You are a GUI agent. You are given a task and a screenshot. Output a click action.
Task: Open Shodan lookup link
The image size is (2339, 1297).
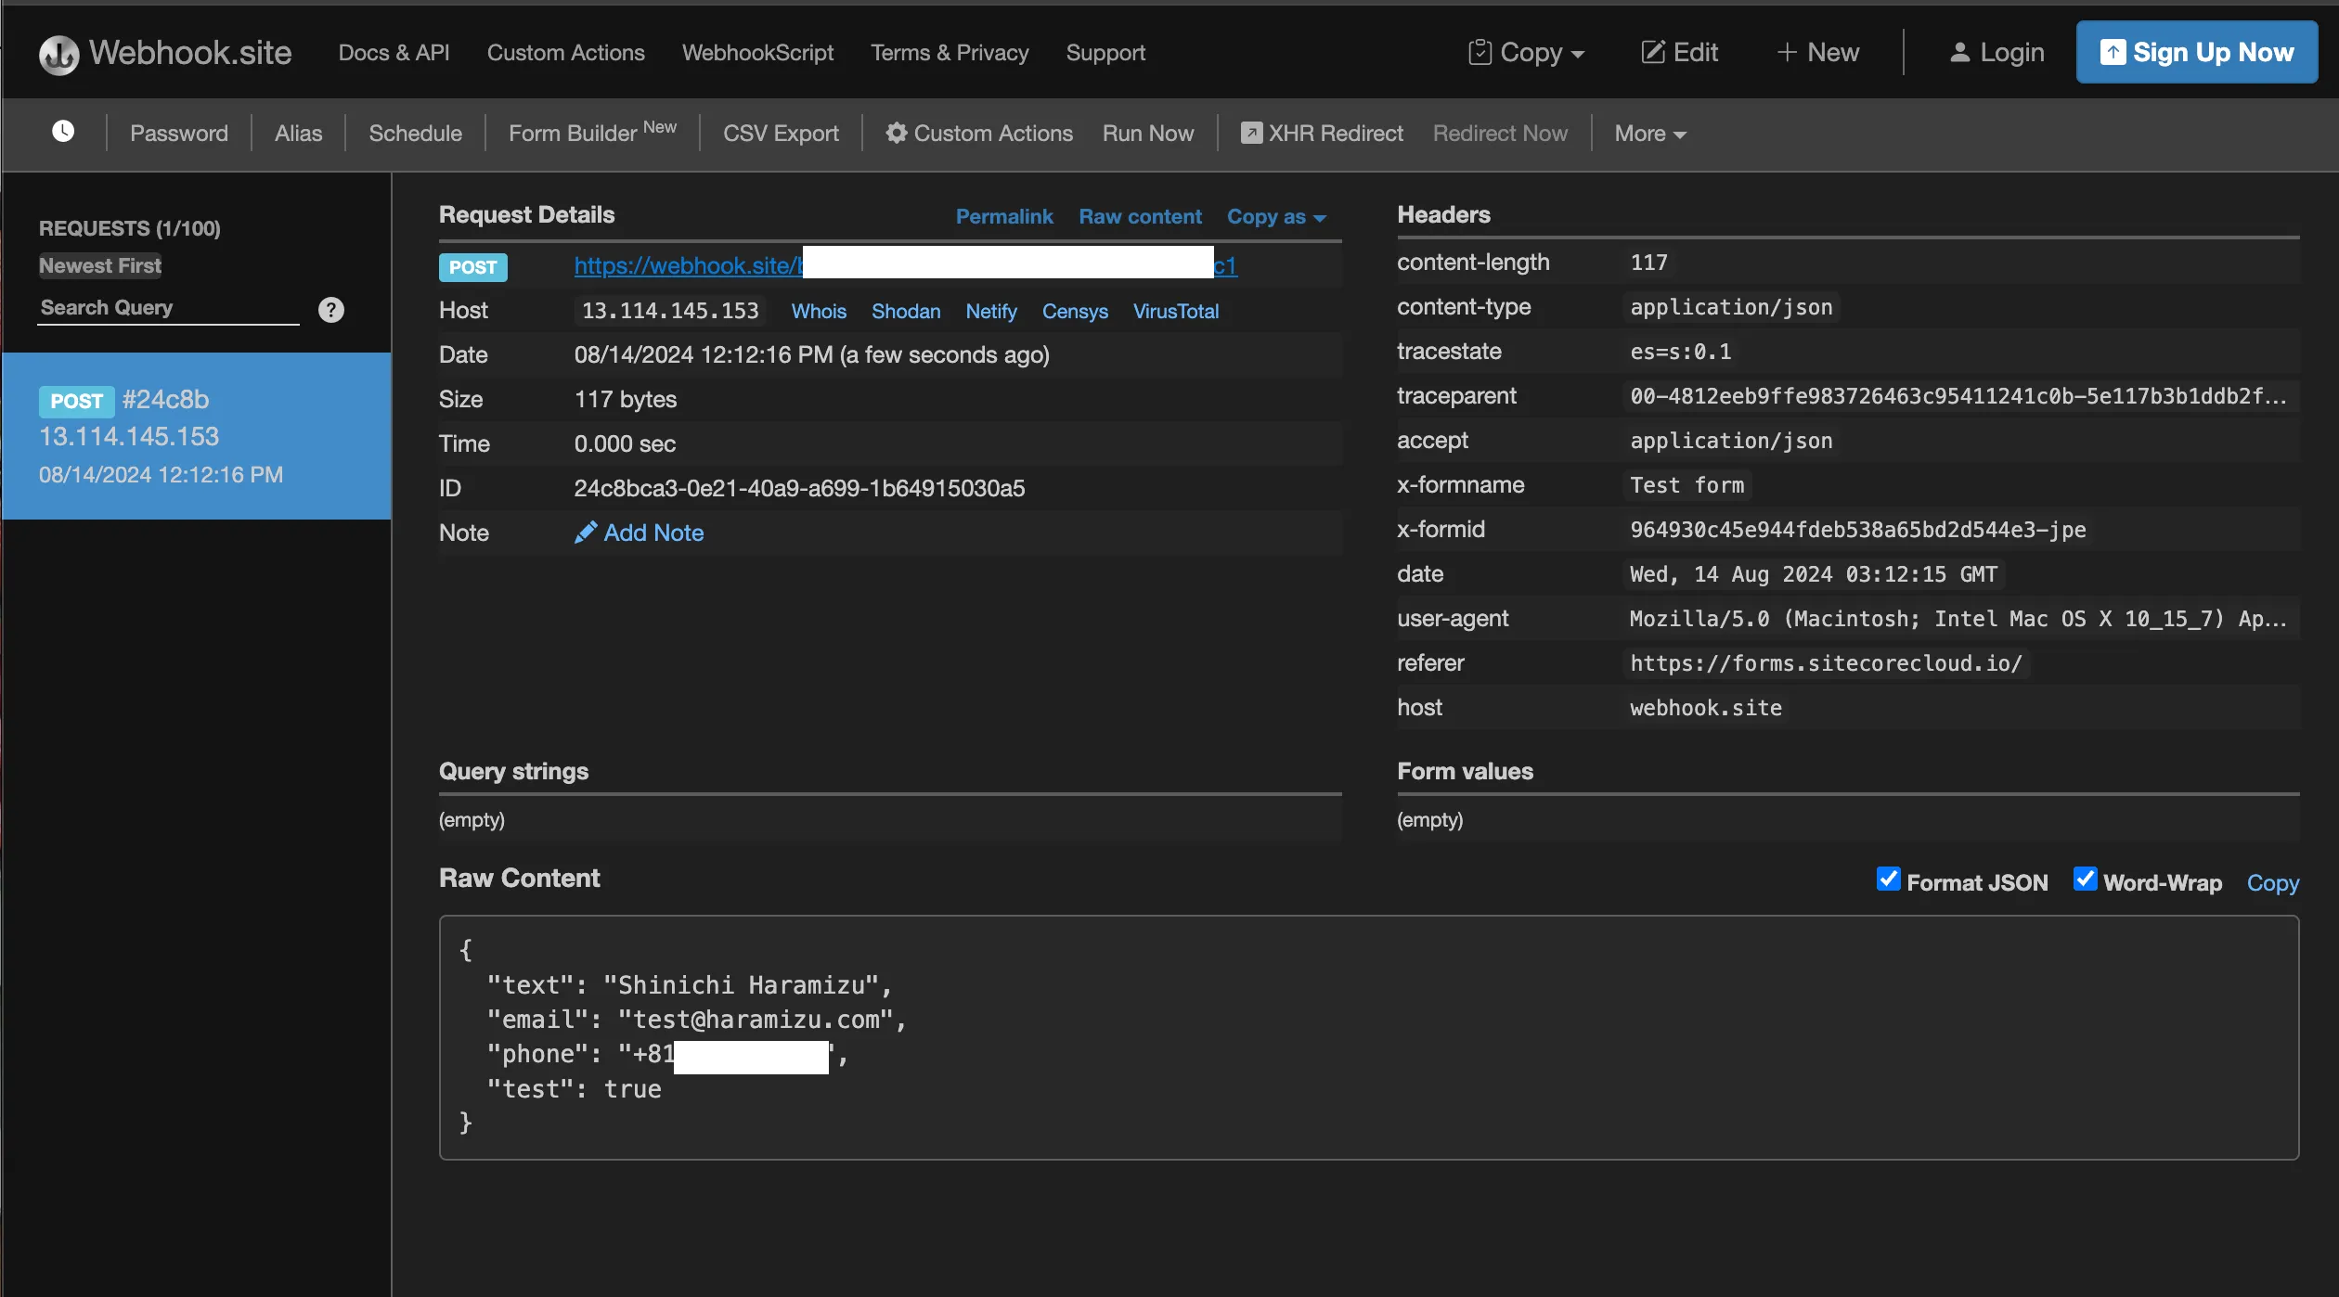[906, 311]
